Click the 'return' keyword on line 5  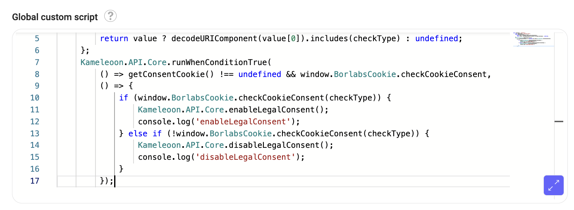click(114, 39)
